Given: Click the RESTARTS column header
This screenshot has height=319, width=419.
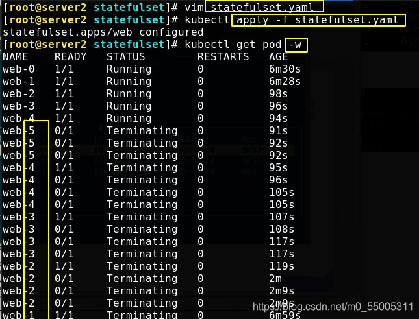Looking at the screenshot, I should 223,57.
